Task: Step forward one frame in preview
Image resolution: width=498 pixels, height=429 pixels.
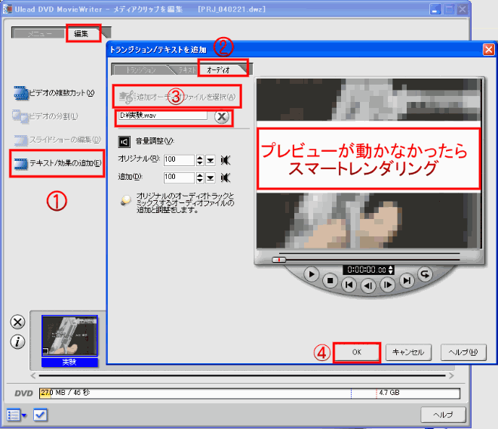Action: click(x=387, y=285)
